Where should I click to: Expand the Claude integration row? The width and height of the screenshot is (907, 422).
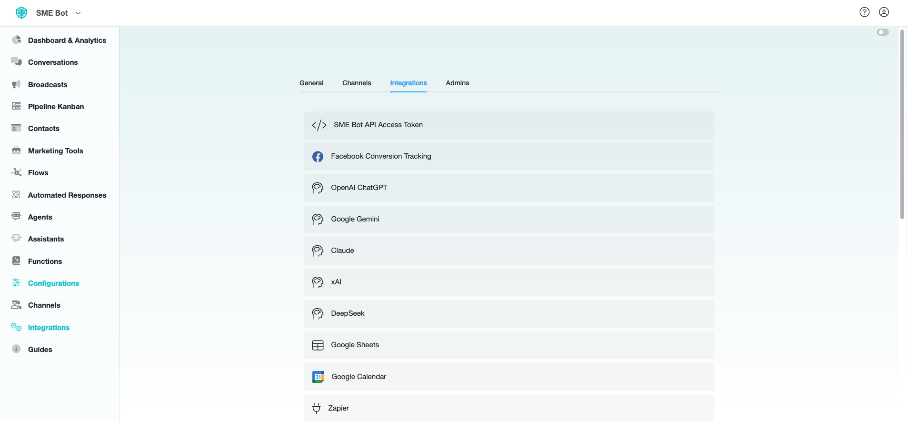tap(508, 251)
